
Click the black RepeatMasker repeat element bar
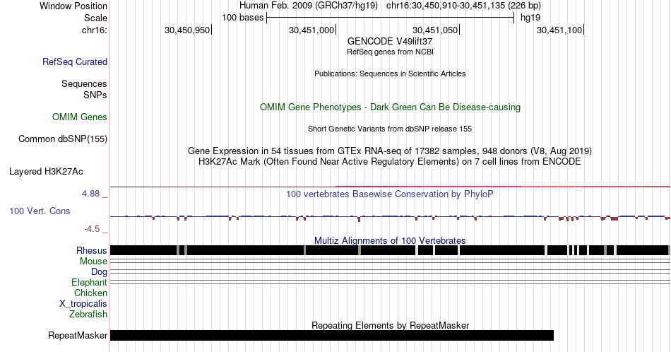click(x=332, y=335)
